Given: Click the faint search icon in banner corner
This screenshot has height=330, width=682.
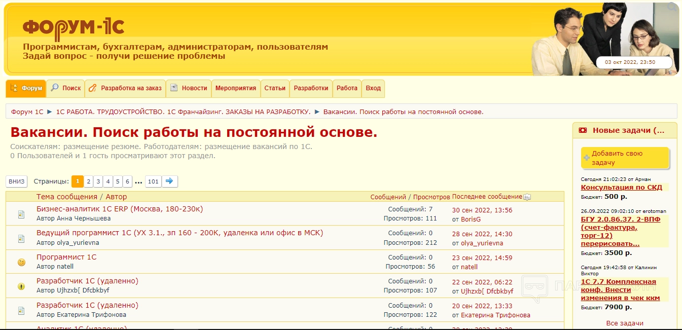Looking at the screenshot, I should point(672,8).
